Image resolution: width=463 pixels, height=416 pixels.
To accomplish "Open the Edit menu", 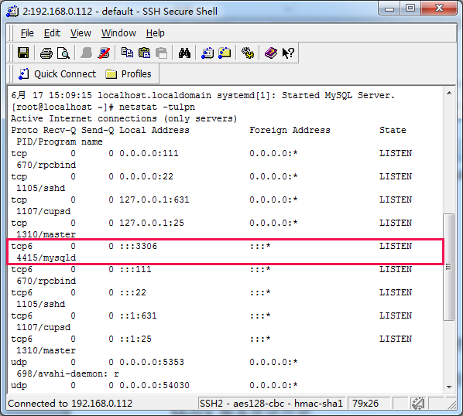I will pos(52,33).
